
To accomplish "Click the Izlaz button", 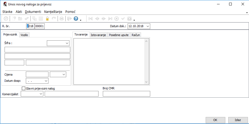I will coord(238,120).
